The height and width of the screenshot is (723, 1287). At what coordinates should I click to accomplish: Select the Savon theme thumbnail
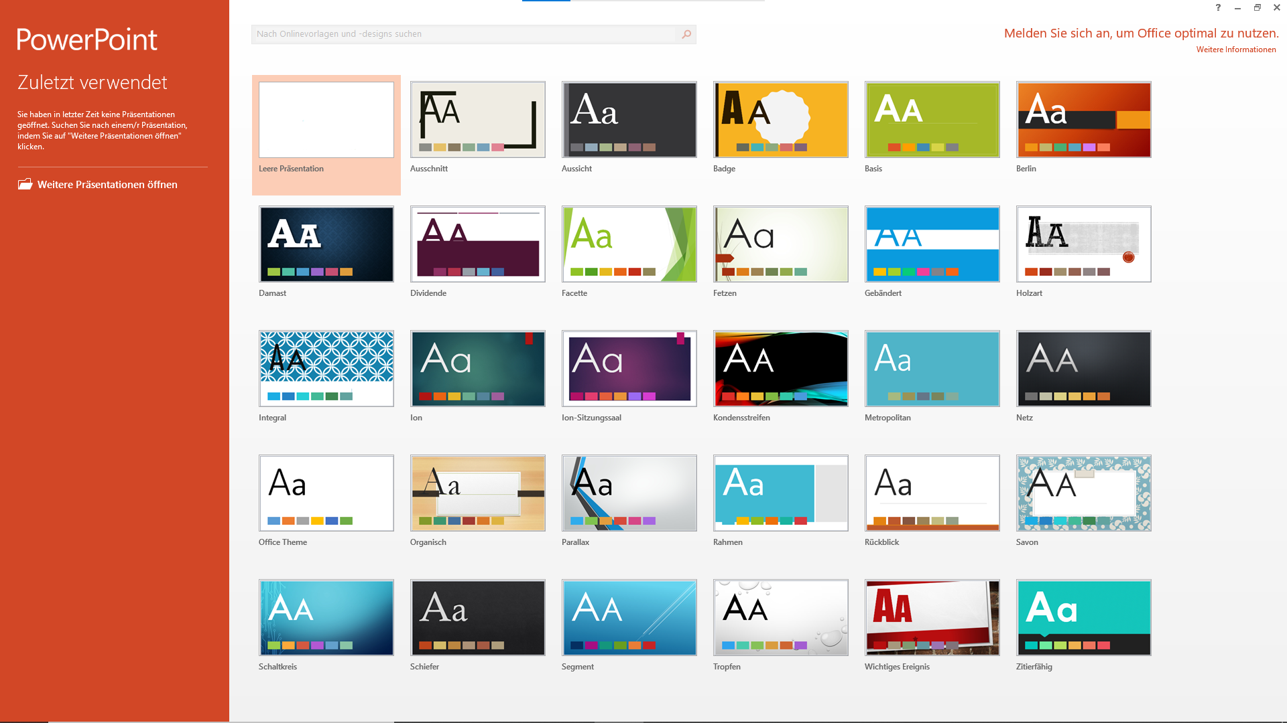pos(1084,493)
